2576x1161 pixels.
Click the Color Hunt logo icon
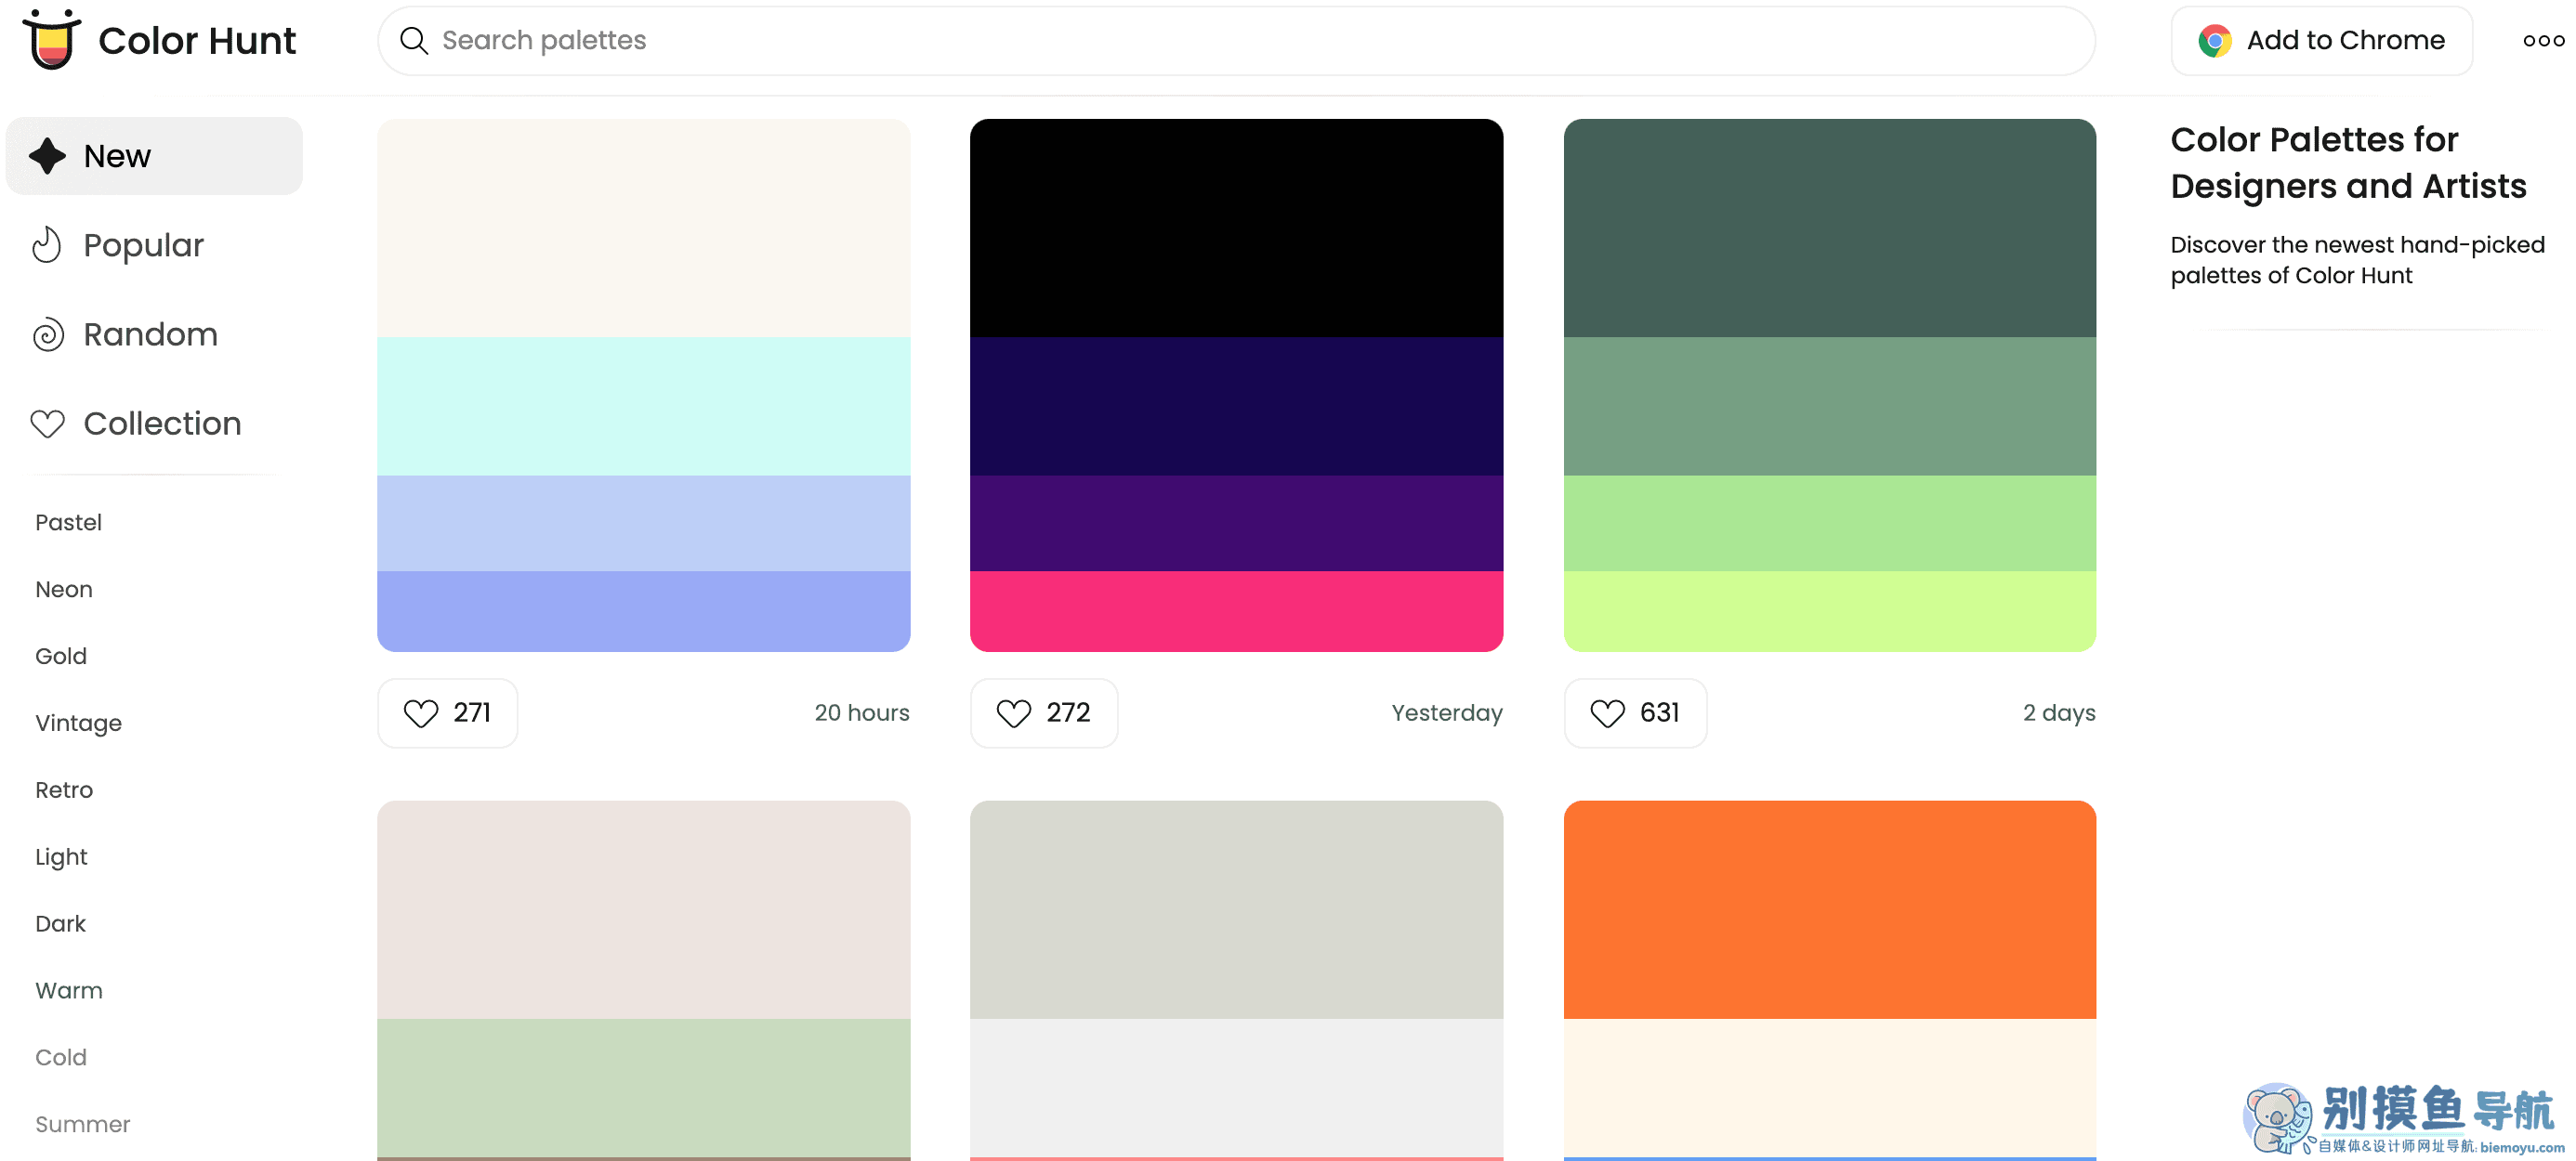52,40
